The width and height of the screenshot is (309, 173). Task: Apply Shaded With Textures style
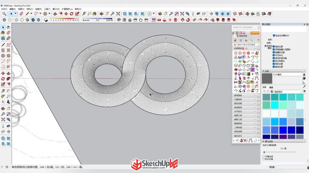[33, 20]
